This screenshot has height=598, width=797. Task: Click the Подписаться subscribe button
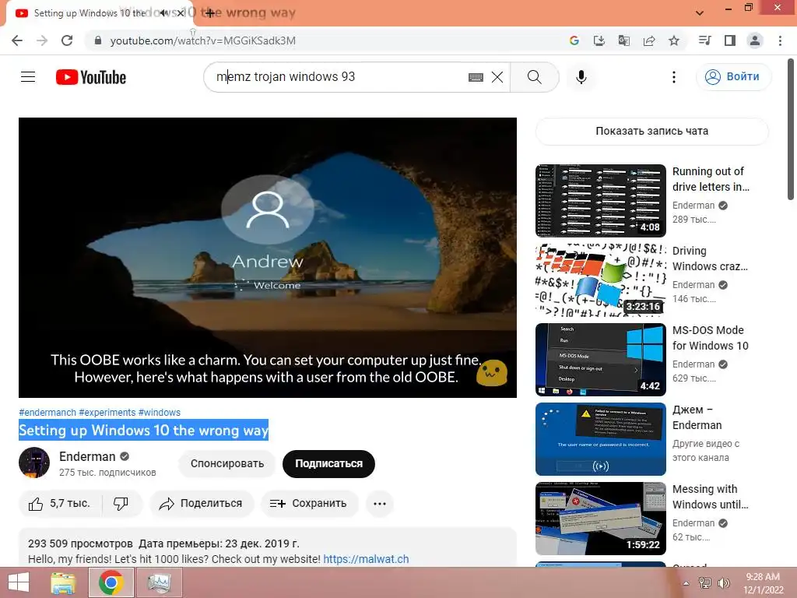pyautogui.click(x=328, y=464)
